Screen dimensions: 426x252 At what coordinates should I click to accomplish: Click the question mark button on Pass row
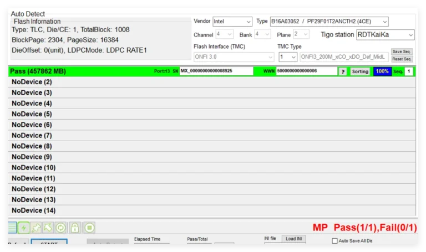[343, 71]
